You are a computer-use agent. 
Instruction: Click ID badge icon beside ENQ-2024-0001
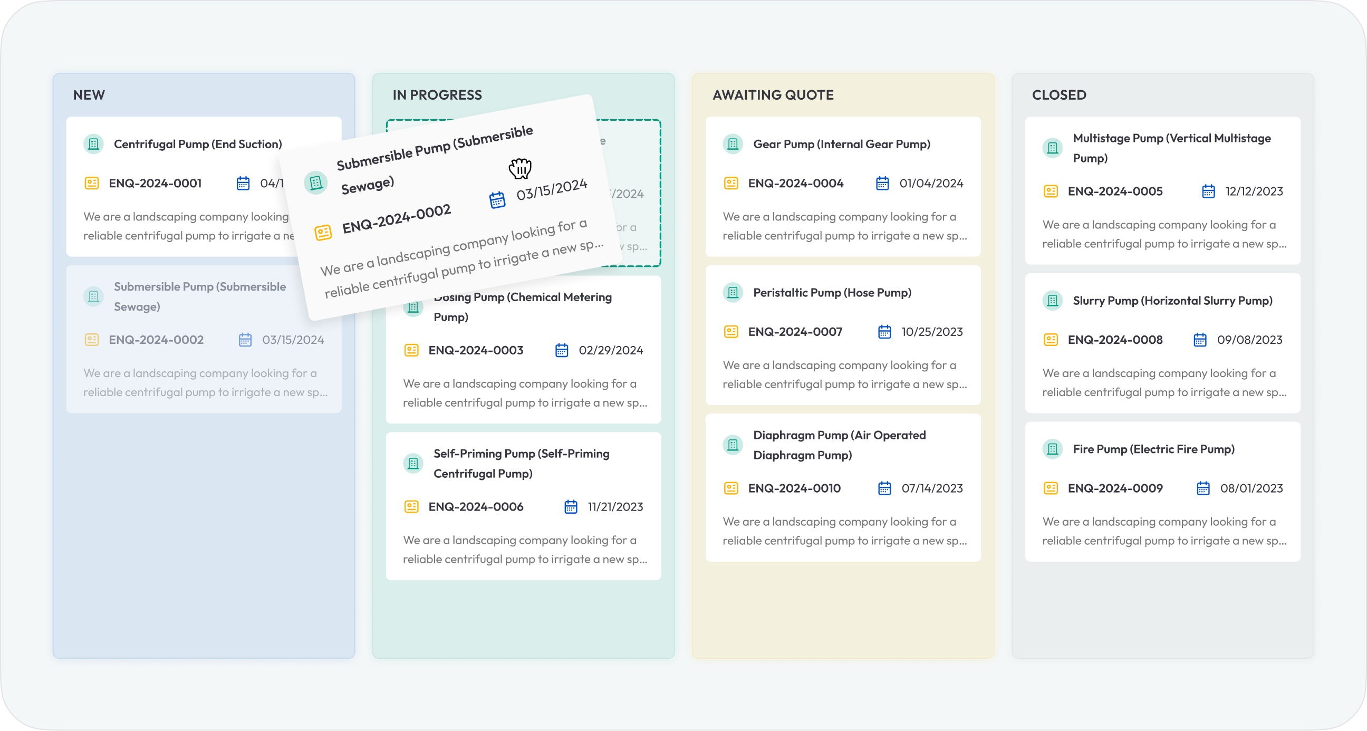pos(92,183)
